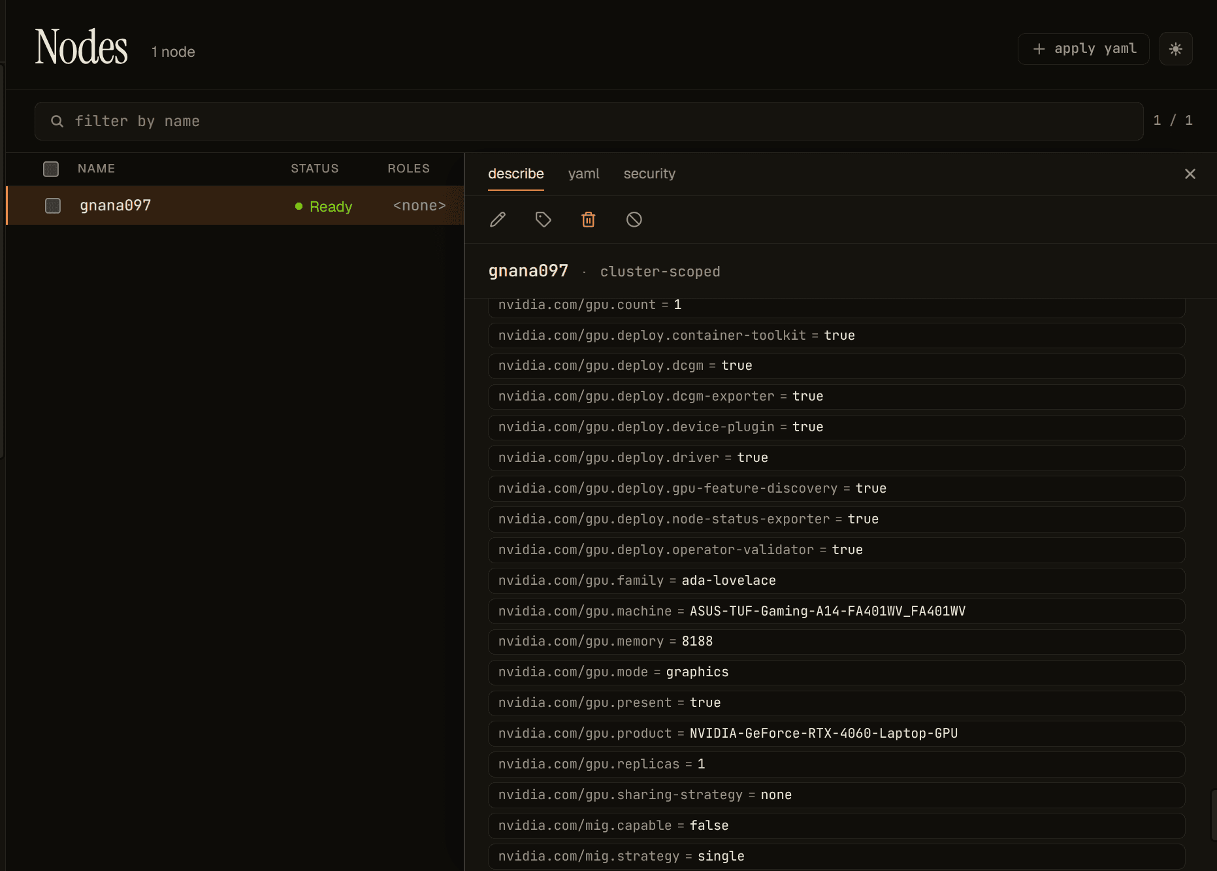Viewport: 1217px width, 871px height.
Task: Switch to the describe tab
Action: (516, 174)
